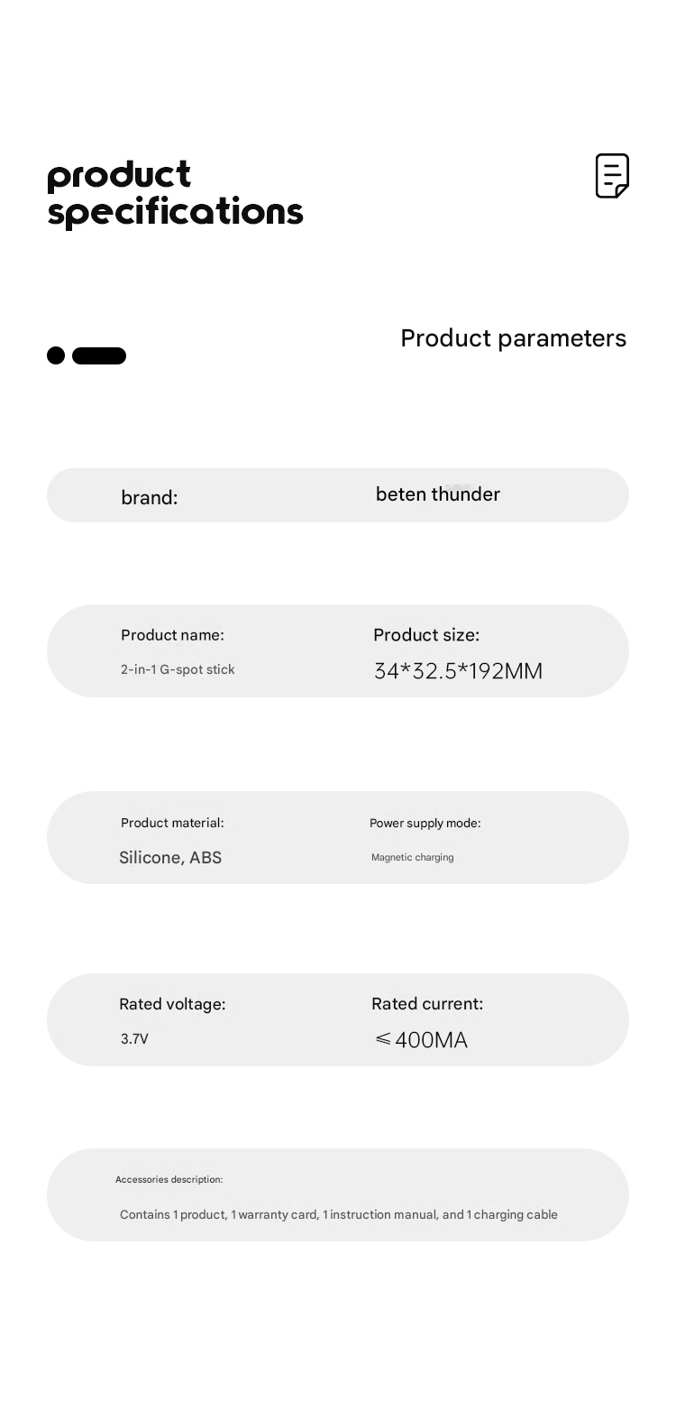Select the 34*32.5*192MM size value
The width and height of the screenshot is (676, 1401).
pyautogui.click(x=458, y=671)
